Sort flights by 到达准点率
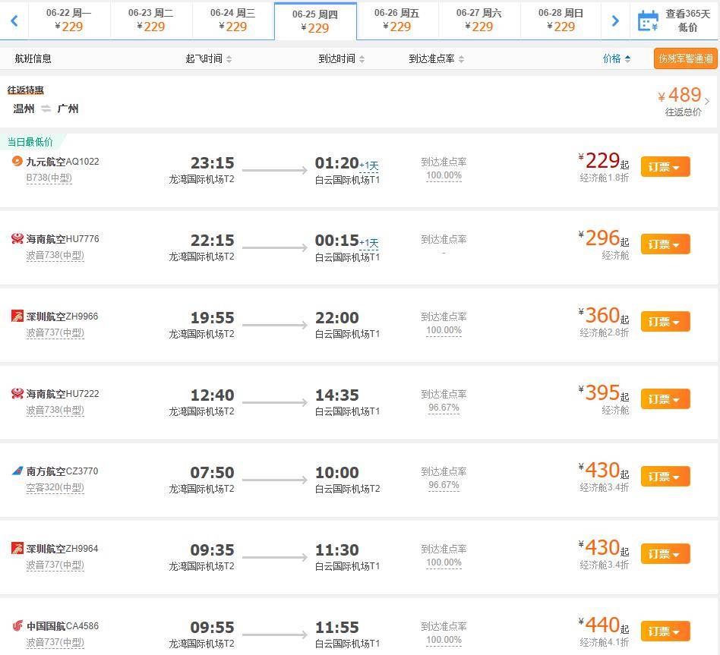Screen dimensions: 720x655 [x=436, y=58]
